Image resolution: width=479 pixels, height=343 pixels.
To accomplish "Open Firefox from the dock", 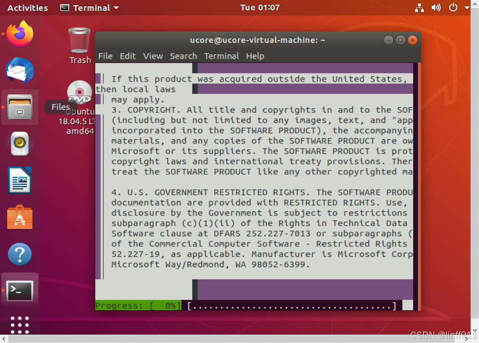I will (20, 34).
